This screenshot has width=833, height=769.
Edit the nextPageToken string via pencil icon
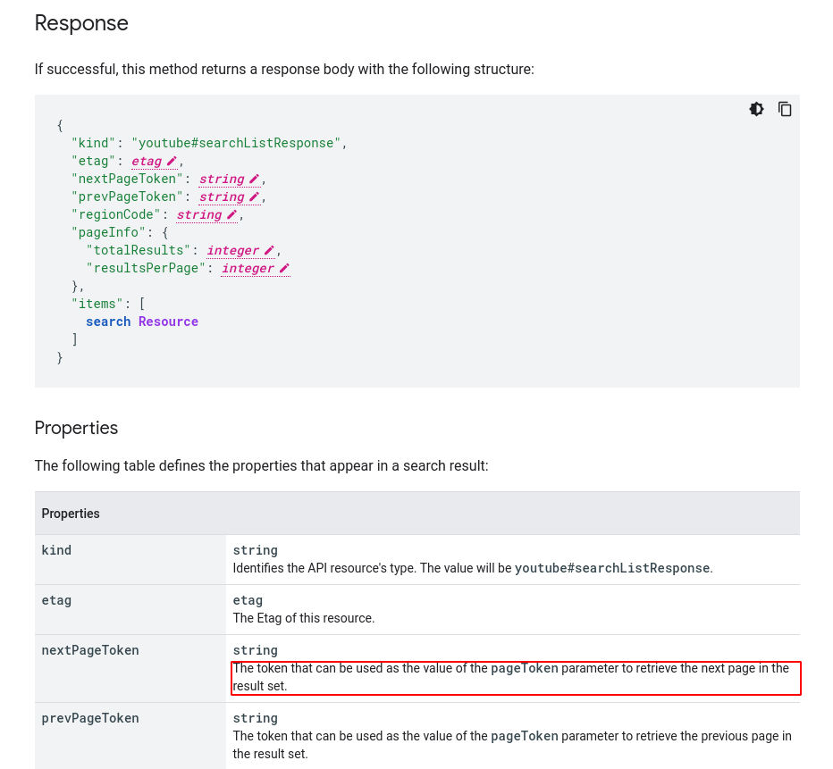coord(254,180)
